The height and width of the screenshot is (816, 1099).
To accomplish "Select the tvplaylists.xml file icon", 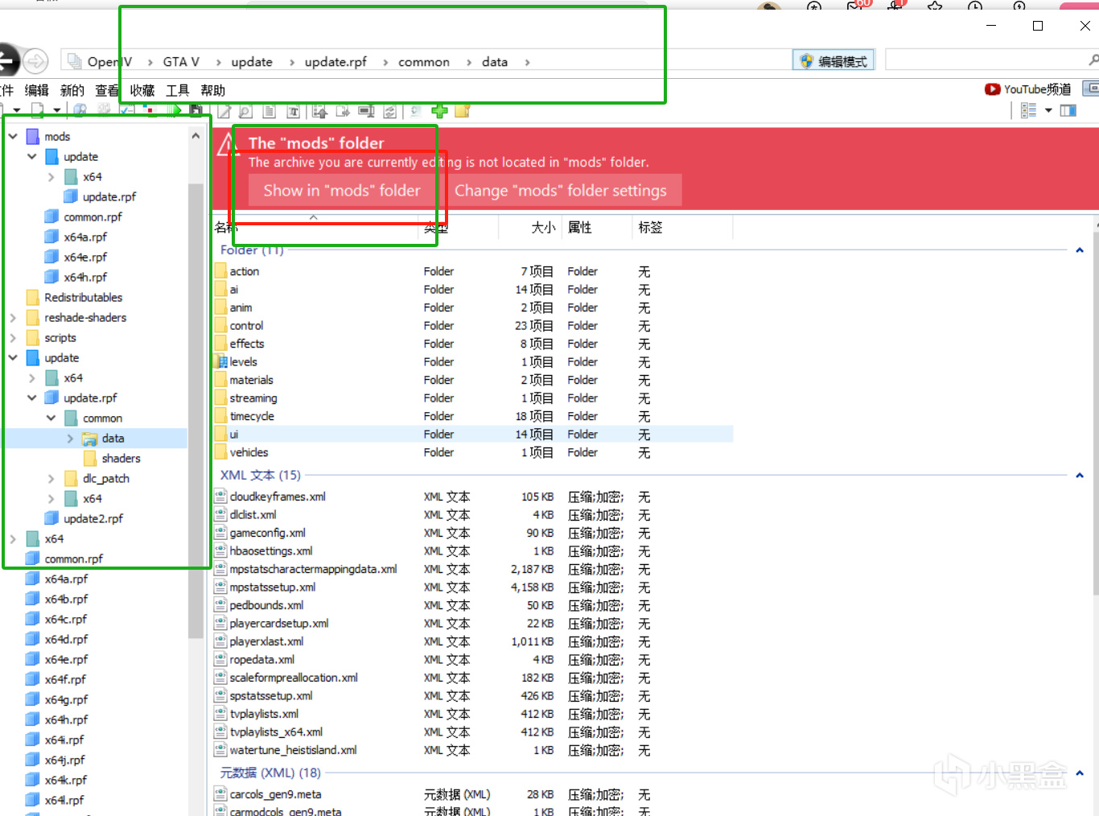I will 221,714.
